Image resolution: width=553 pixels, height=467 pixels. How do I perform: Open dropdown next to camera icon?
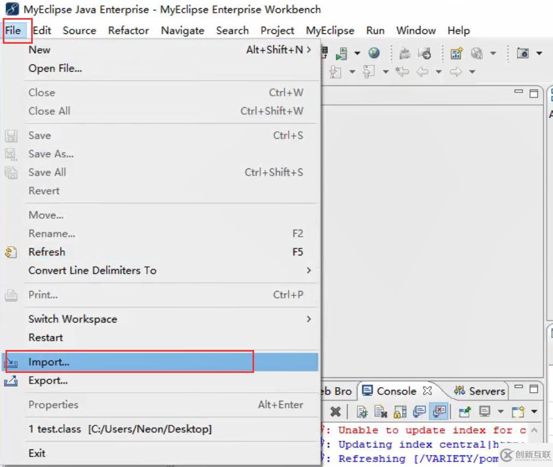[x=539, y=53]
